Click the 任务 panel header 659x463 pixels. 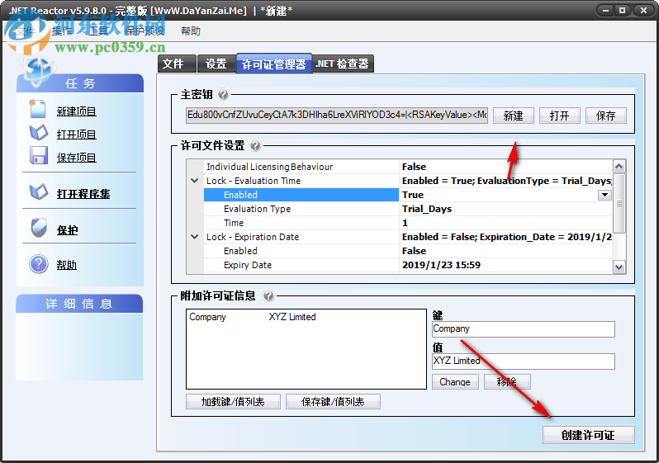(x=80, y=83)
